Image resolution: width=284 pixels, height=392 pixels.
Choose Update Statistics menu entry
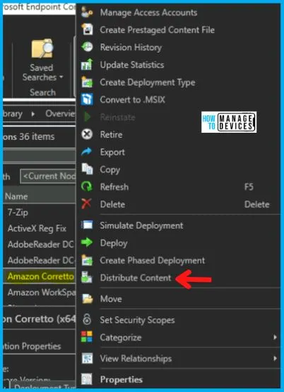point(132,65)
